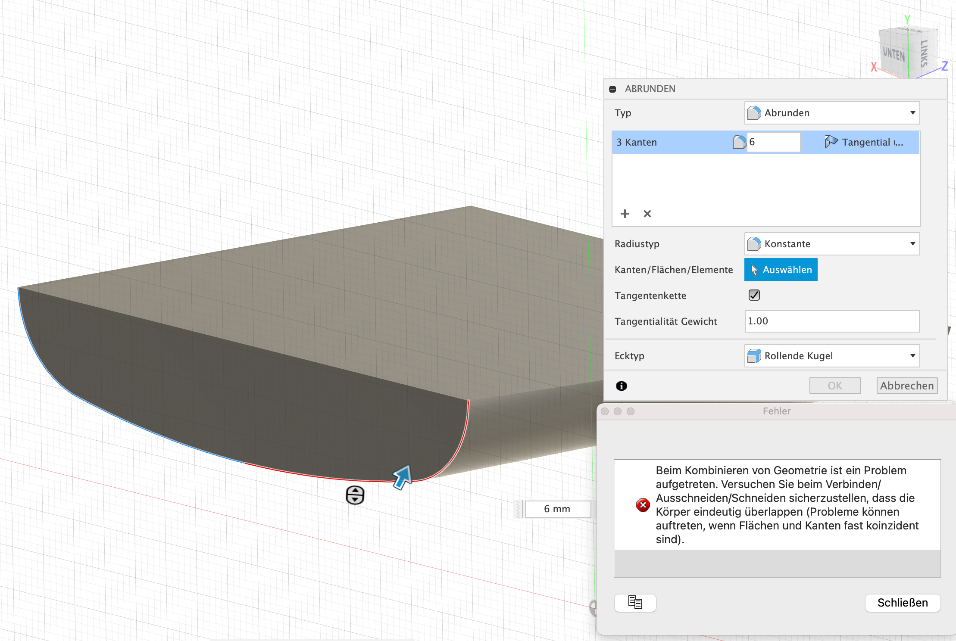Open the Radiustyp dropdown showing Konstante
Viewport: 956px width, 641px height.
pyautogui.click(x=912, y=243)
